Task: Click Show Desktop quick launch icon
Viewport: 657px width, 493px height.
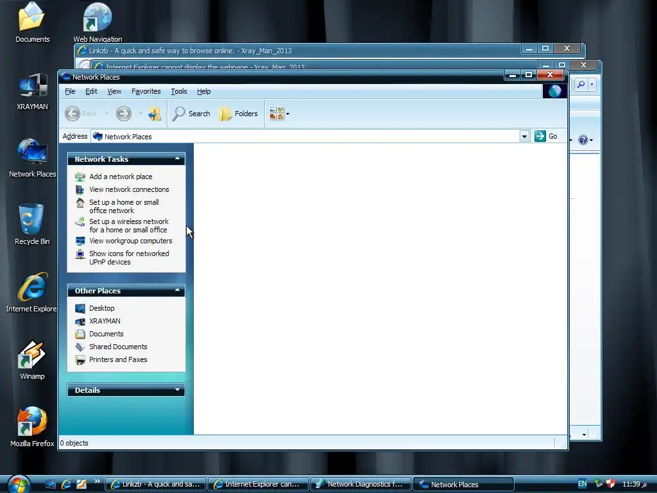Action: coord(50,484)
